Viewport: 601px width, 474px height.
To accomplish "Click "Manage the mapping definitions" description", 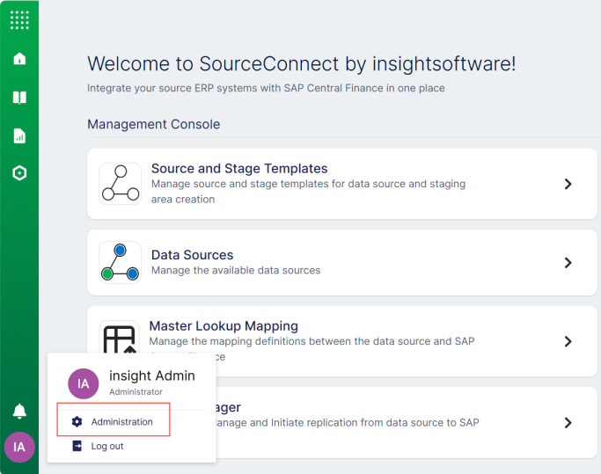I will point(312,341).
